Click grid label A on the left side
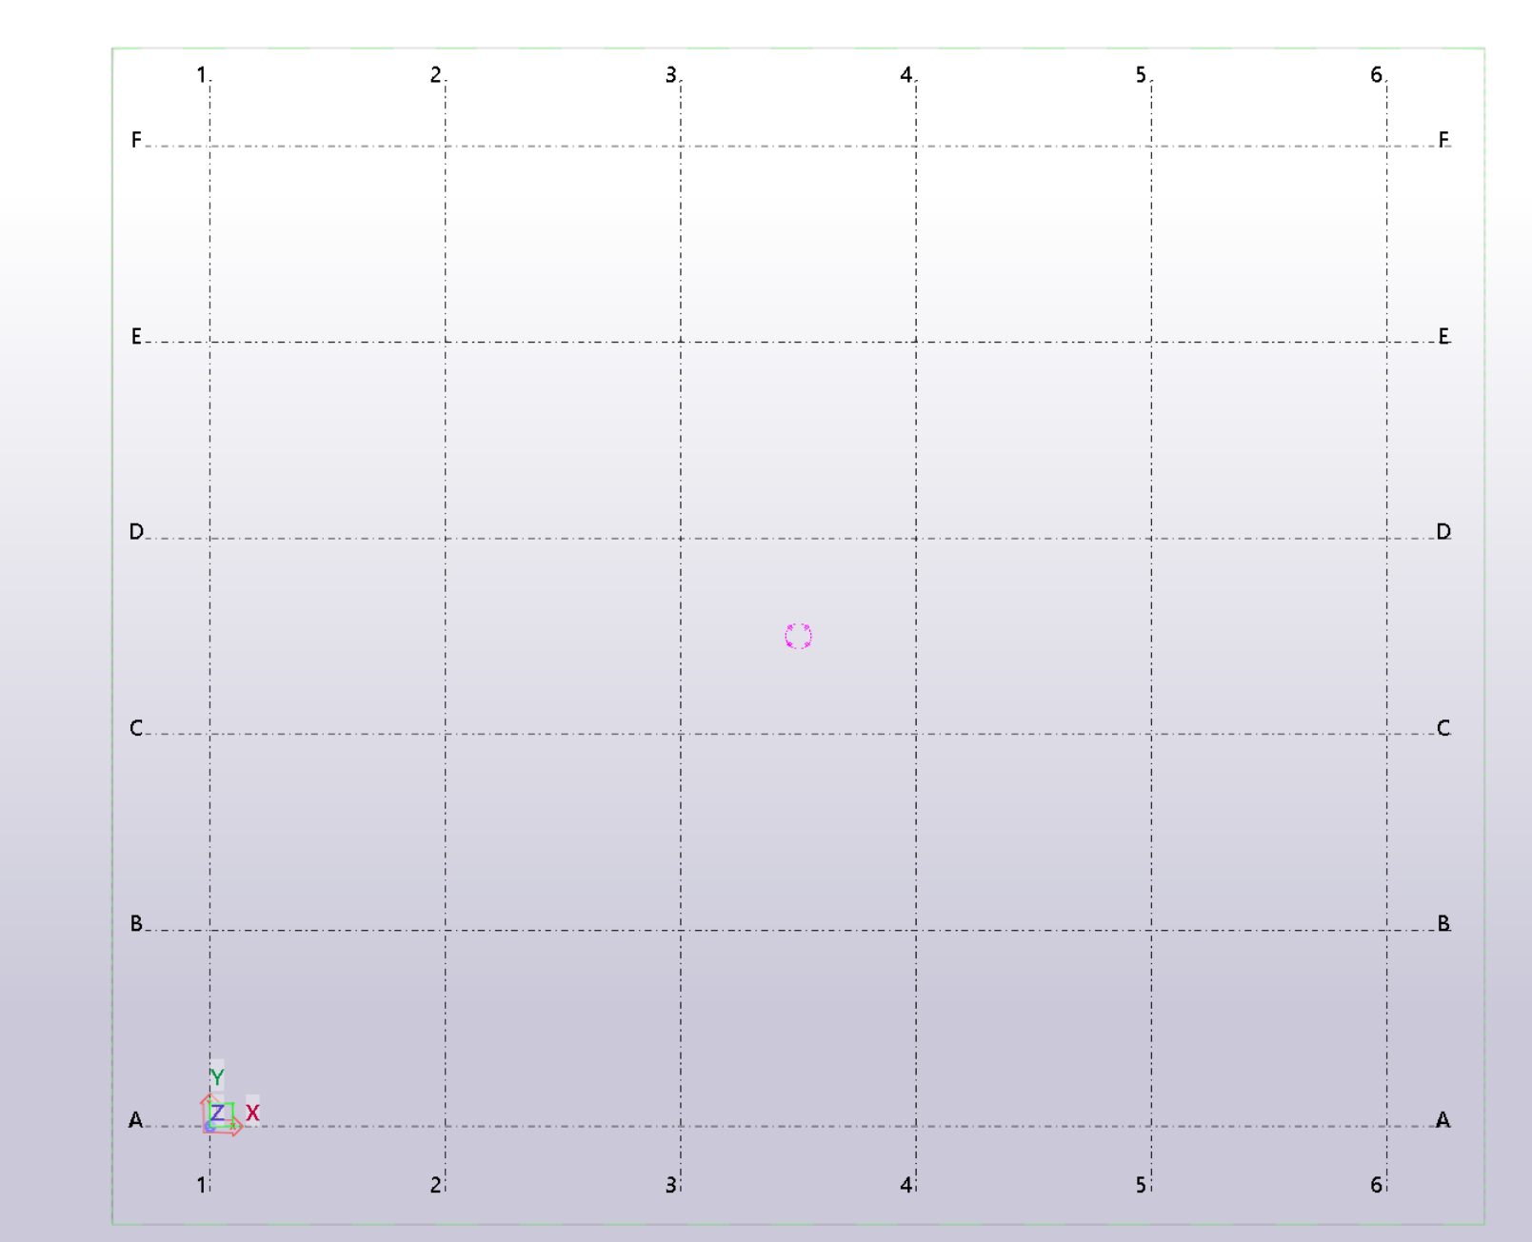1532x1242 pixels. 136,1119
